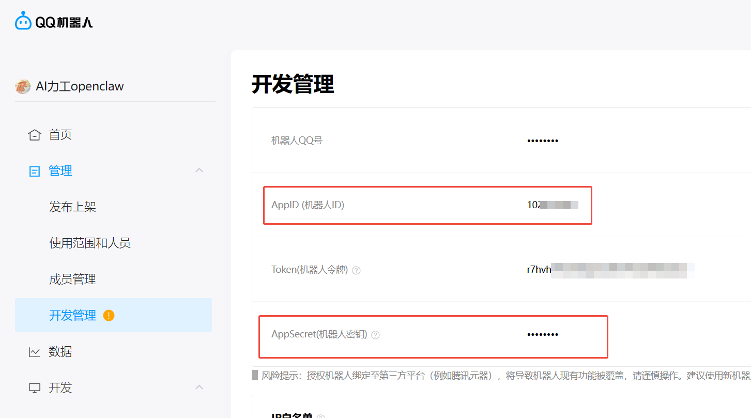Open the 发布上架 menu item
This screenshot has height=418, width=751.
tap(72, 207)
